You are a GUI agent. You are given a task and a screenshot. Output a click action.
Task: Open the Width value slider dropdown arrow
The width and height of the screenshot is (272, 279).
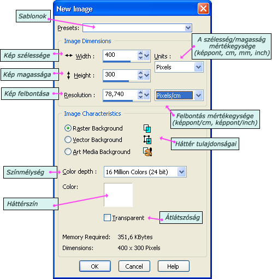coord(147,56)
